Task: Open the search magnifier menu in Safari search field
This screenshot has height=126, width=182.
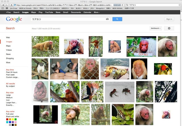Action: [127, 5]
